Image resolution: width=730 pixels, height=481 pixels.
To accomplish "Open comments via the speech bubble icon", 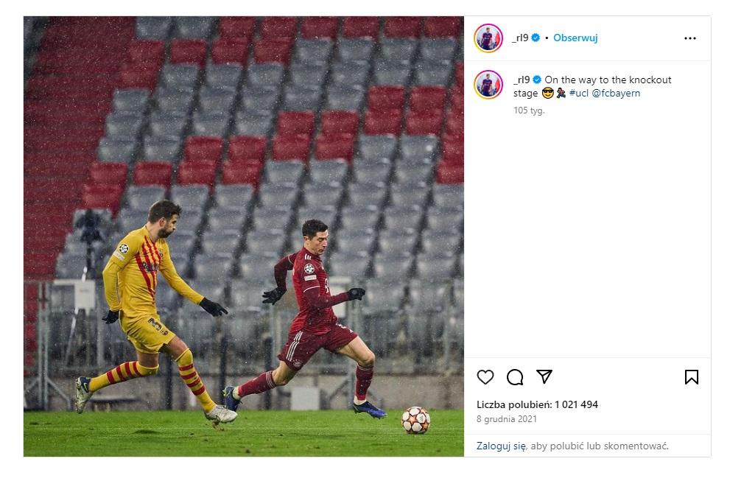I will (x=515, y=376).
